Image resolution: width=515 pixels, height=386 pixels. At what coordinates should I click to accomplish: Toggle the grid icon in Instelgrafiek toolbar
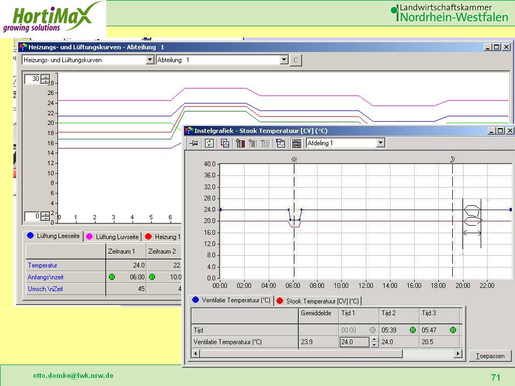pos(296,143)
